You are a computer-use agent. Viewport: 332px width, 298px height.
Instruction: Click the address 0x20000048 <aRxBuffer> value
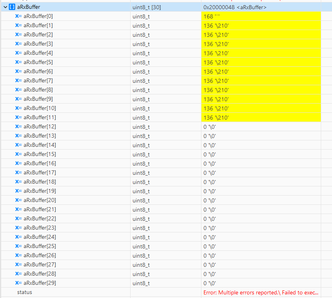235,7
